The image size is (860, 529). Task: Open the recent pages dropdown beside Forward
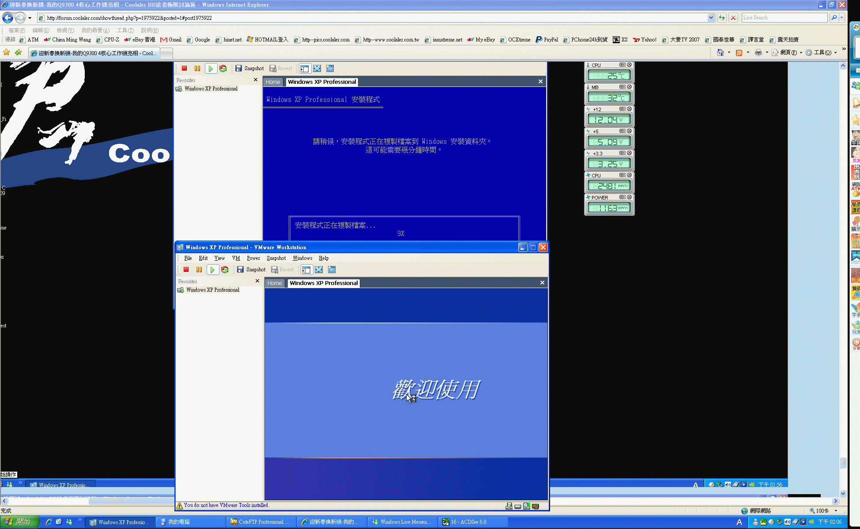pyautogui.click(x=30, y=18)
